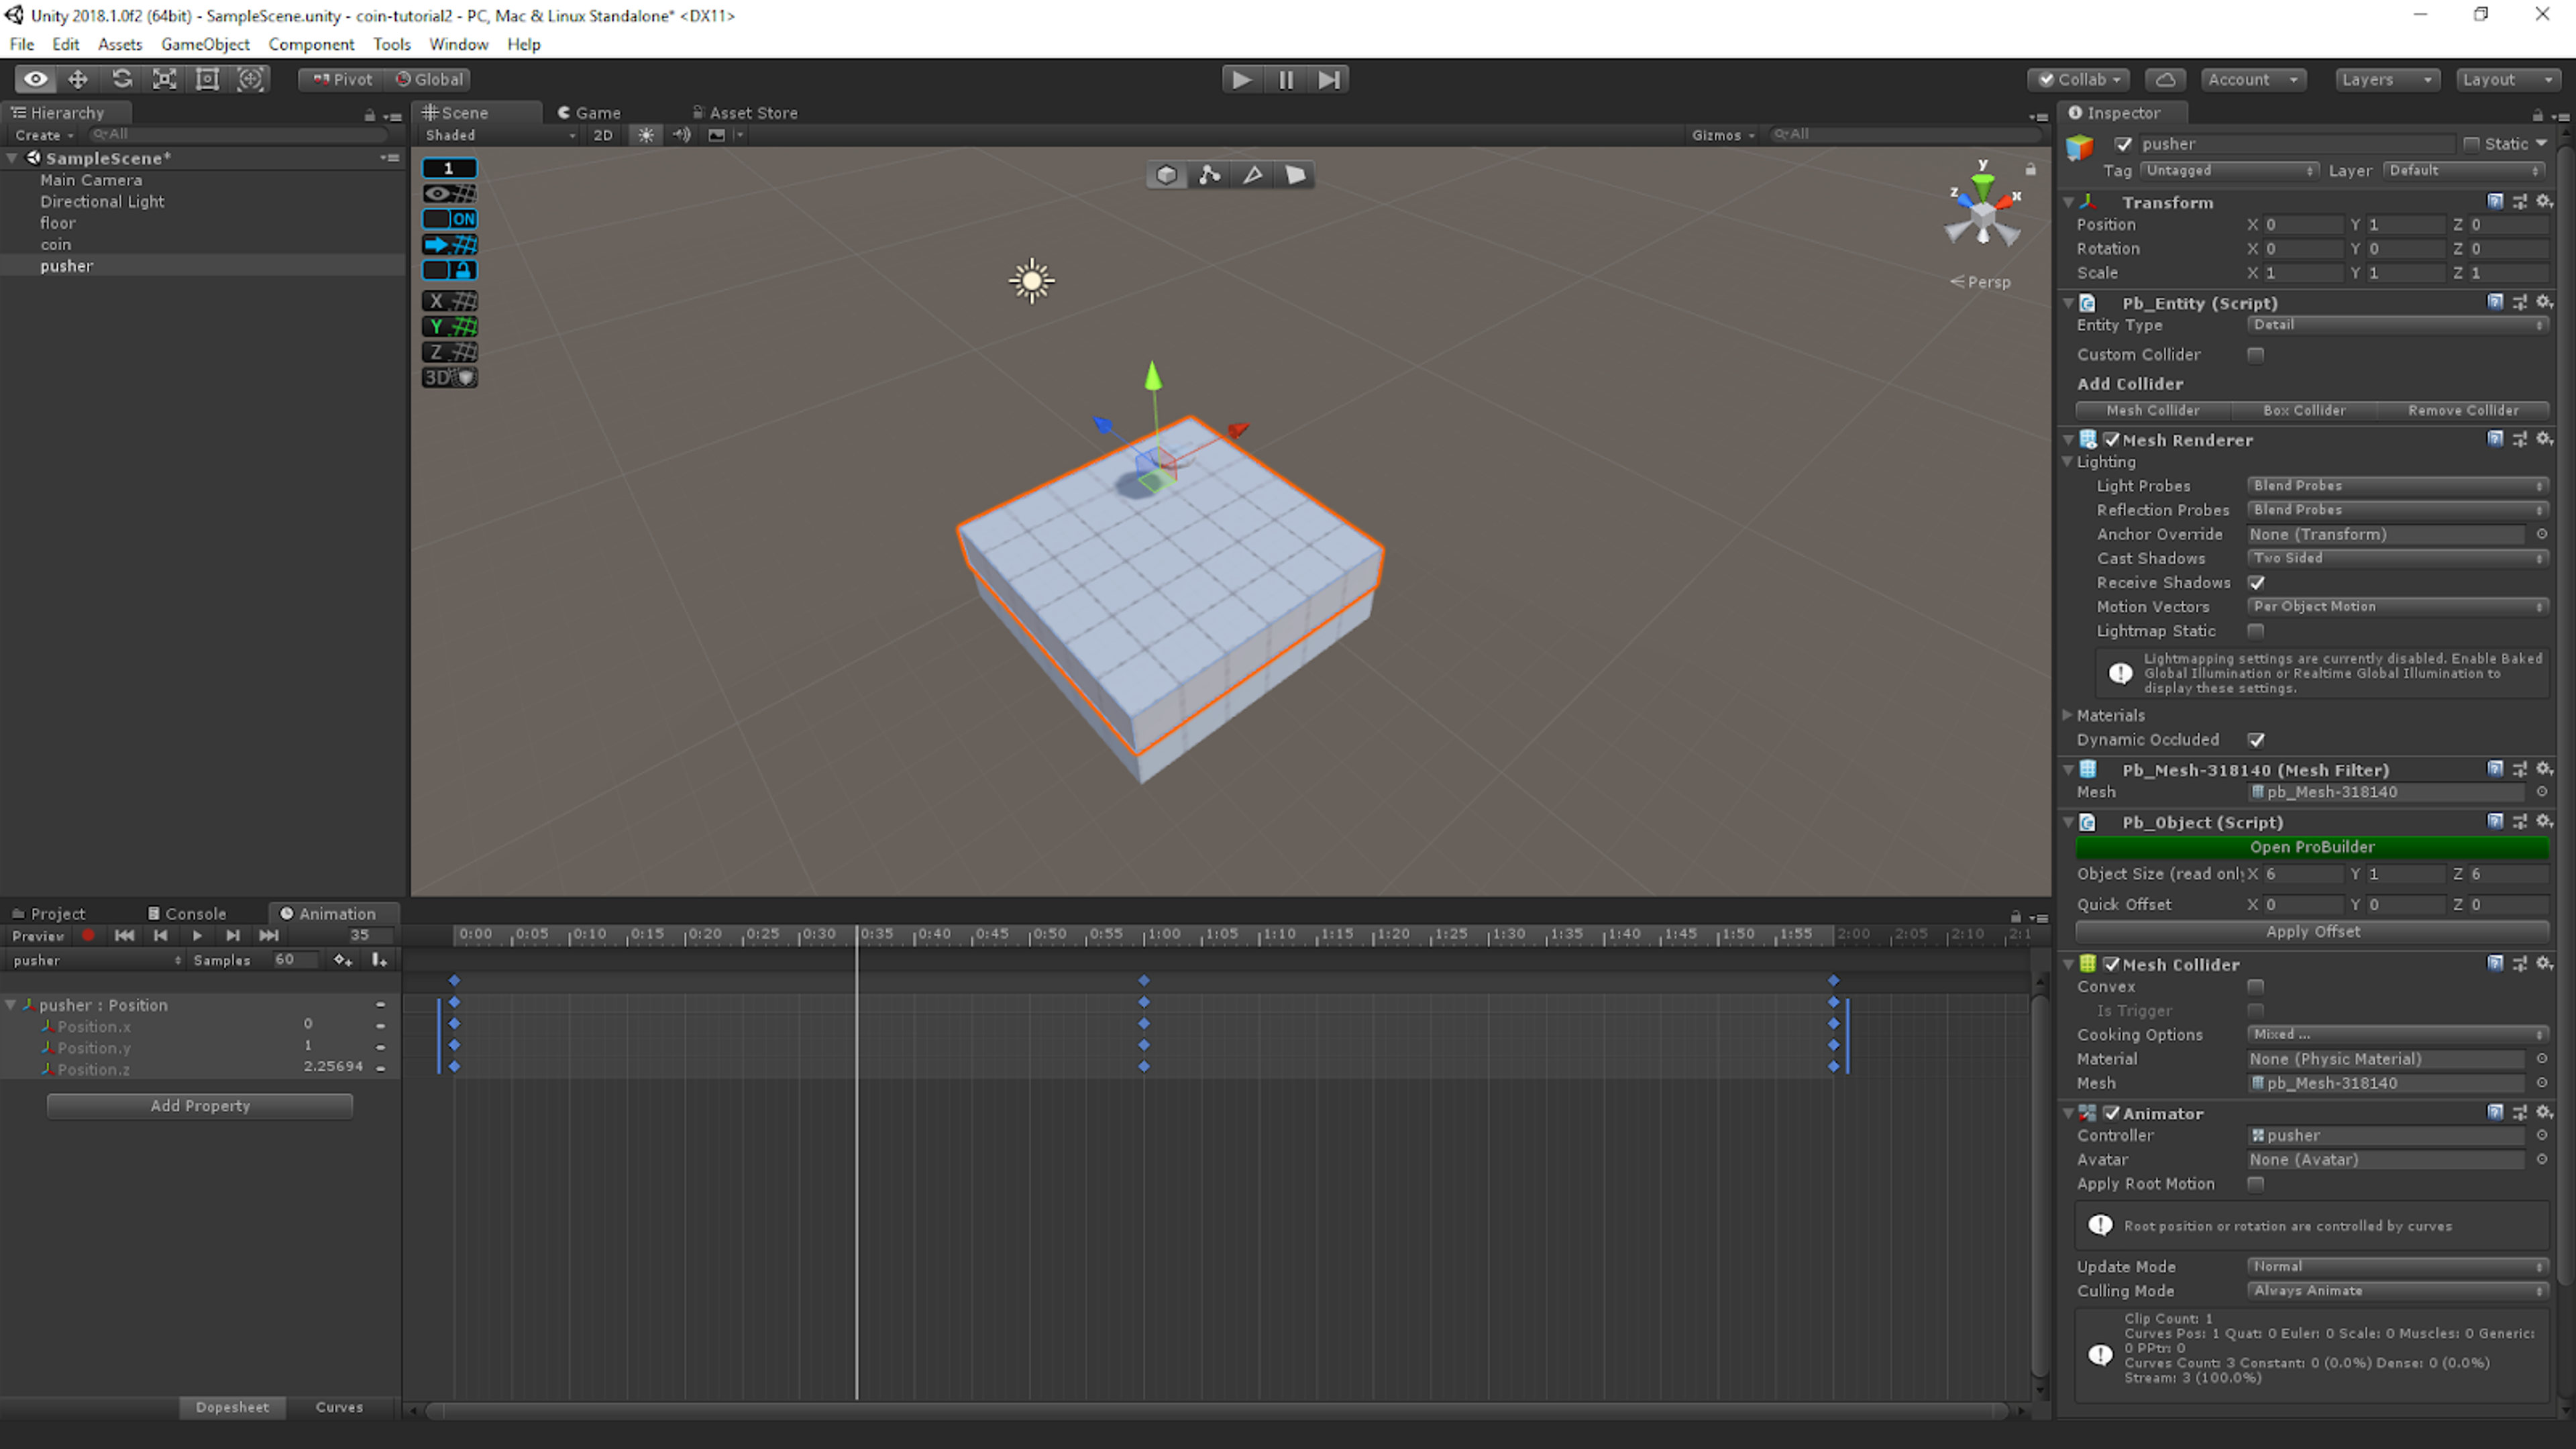Open the Culling Mode dropdown
The height and width of the screenshot is (1449, 2576).
(2397, 1291)
